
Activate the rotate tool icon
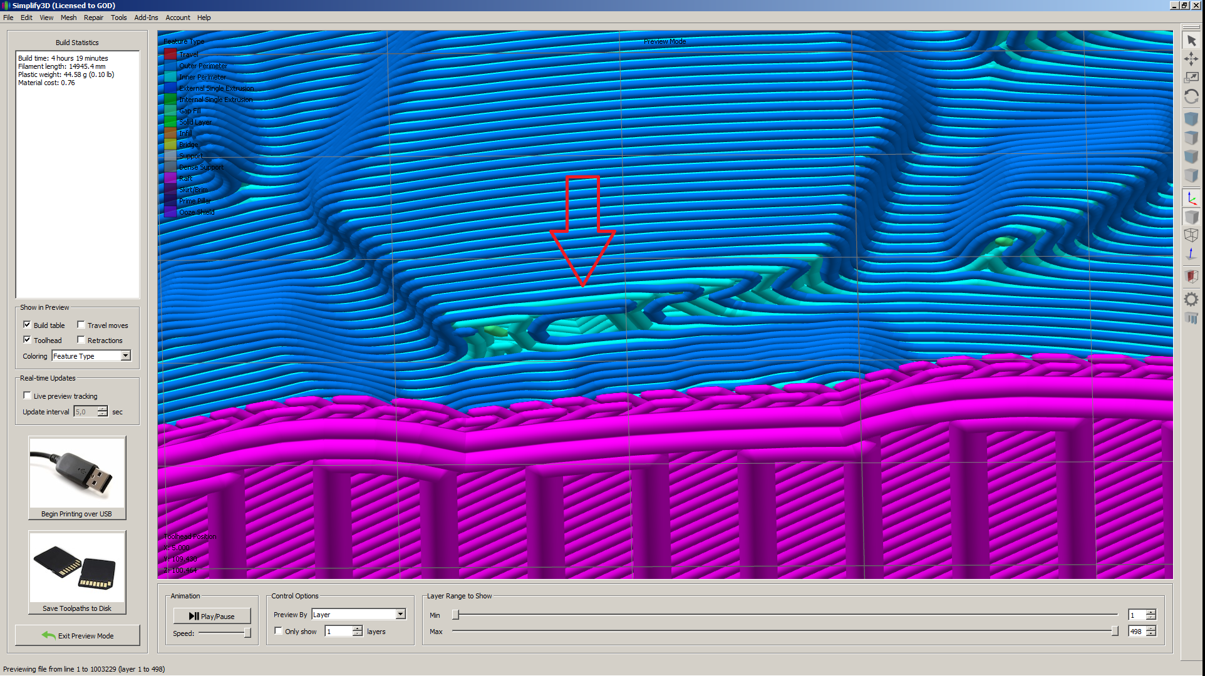[1191, 96]
